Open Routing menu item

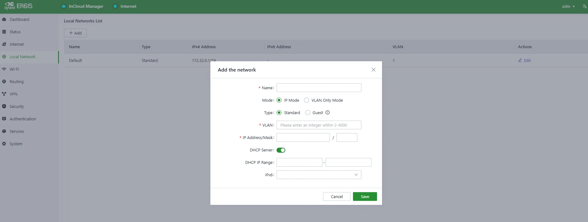[x=29, y=81]
